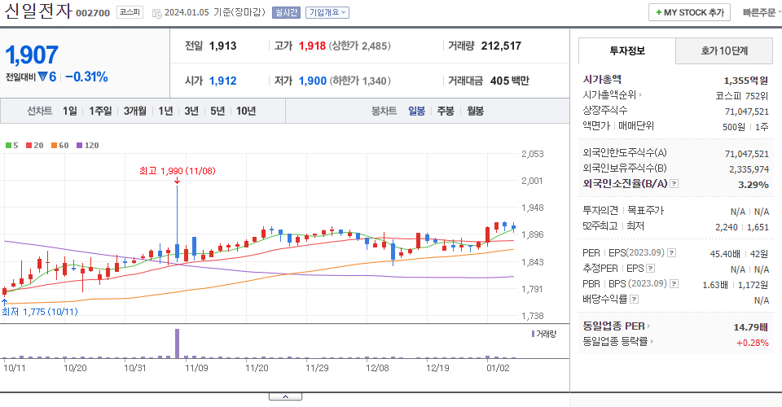Image resolution: width=782 pixels, height=407 pixels.
Task: Select the 1주일 line chart period
Action: [100, 111]
